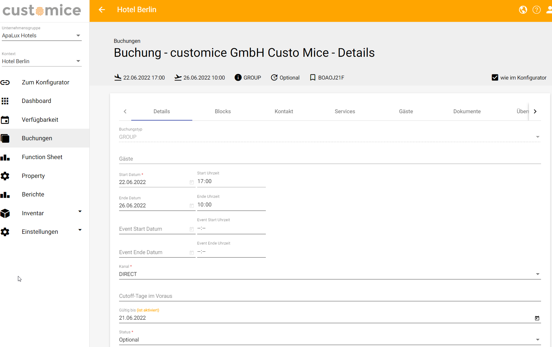This screenshot has height=347, width=552.
Task: Click the back arrow next to Hotel Berlin
Action: tap(102, 10)
